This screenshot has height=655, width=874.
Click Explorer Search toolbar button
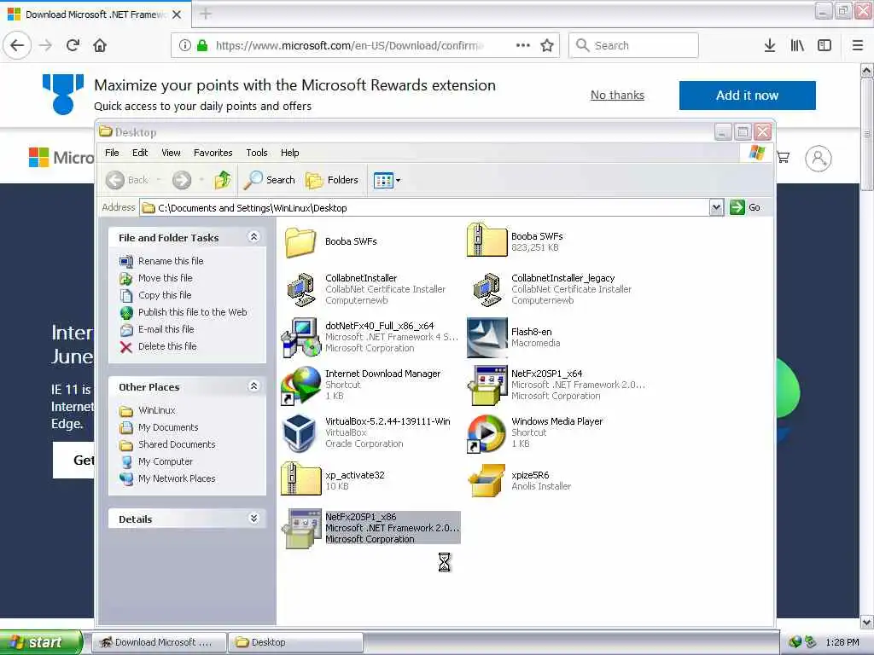pos(270,180)
